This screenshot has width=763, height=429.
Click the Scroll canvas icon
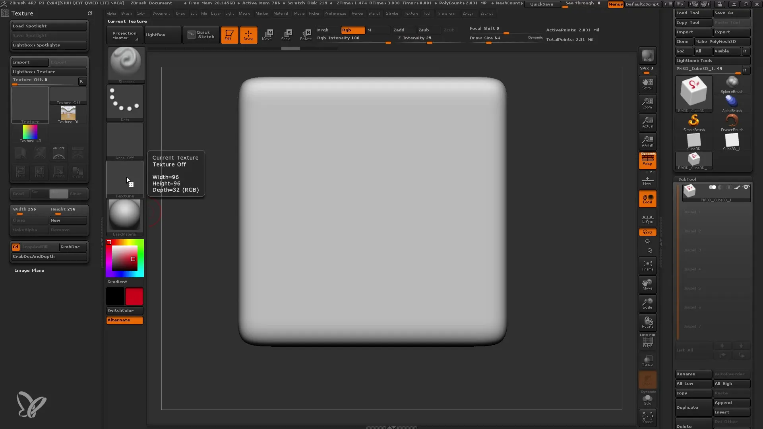pos(647,84)
